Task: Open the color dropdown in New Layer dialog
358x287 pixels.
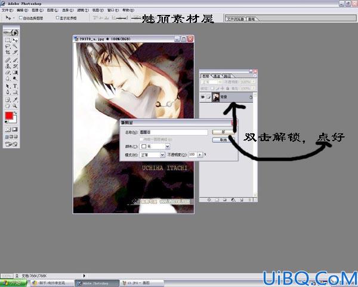Action: [167, 146]
